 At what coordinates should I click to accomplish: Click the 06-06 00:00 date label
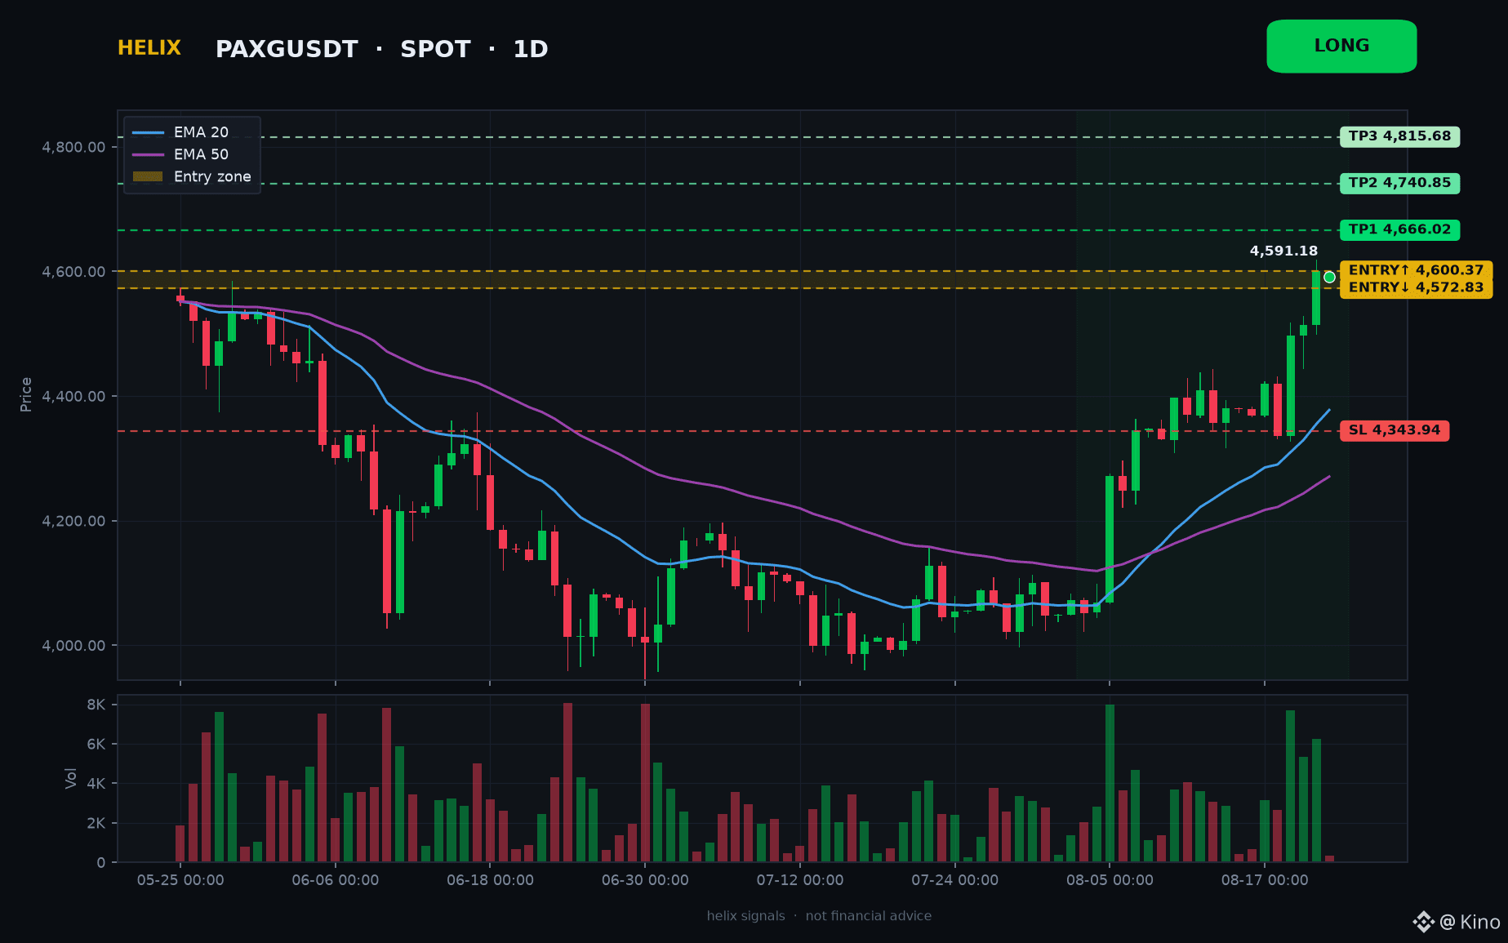click(336, 880)
